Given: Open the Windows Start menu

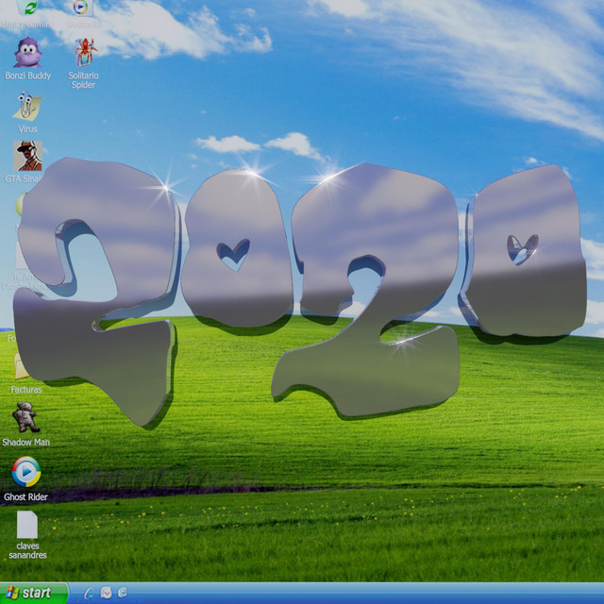Looking at the screenshot, I should pos(34,593).
